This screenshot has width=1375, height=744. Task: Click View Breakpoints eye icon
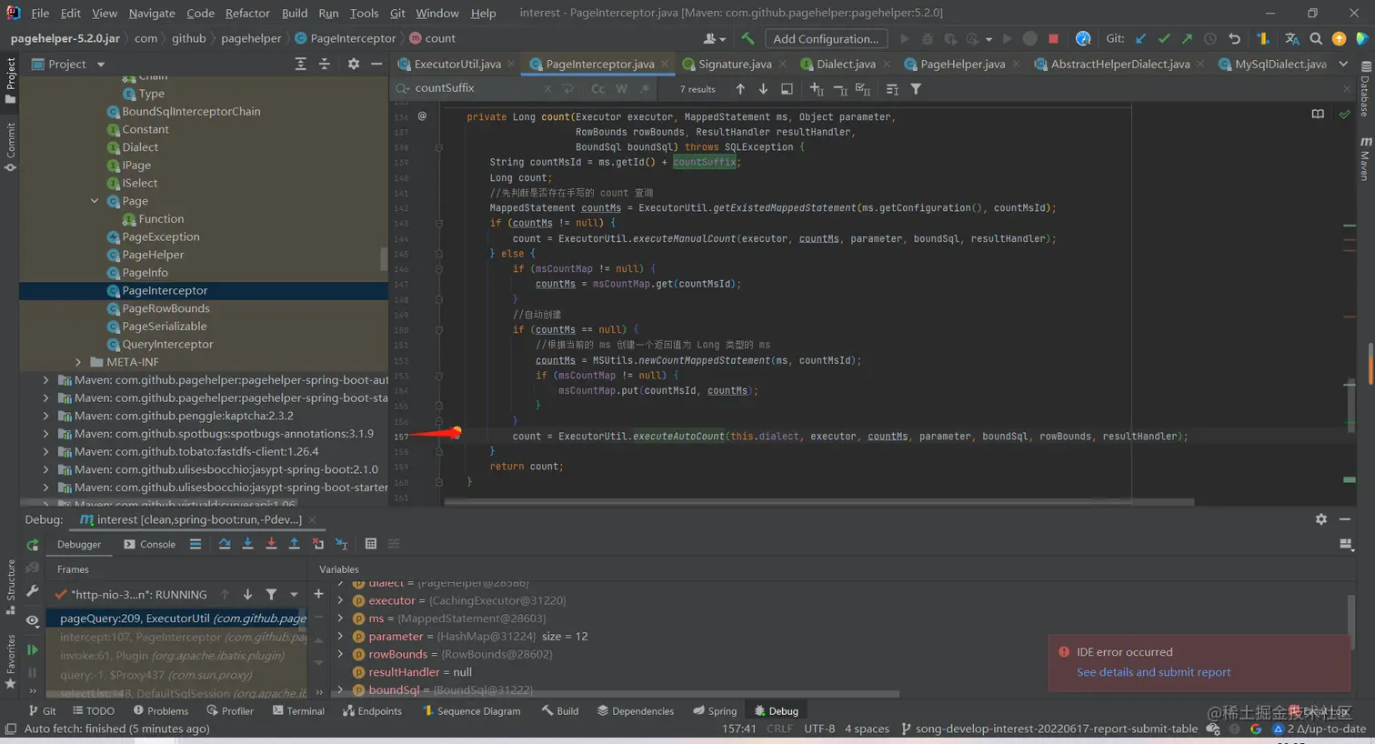click(33, 620)
